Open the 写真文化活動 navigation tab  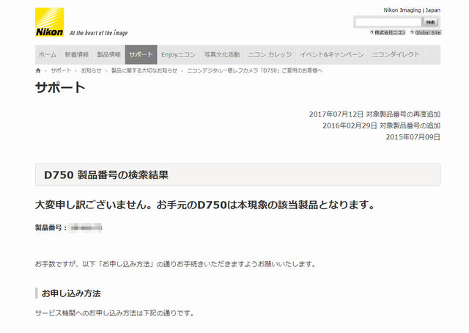(222, 54)
